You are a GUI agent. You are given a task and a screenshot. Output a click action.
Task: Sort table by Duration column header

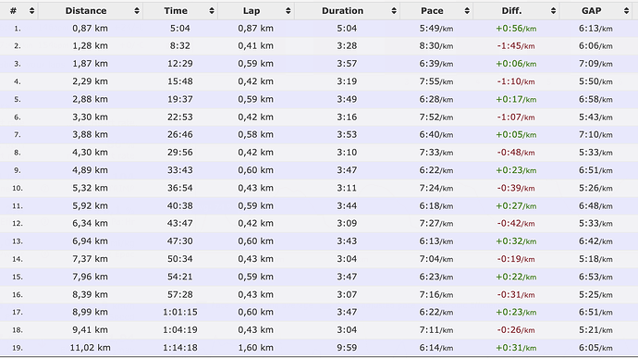343,11
